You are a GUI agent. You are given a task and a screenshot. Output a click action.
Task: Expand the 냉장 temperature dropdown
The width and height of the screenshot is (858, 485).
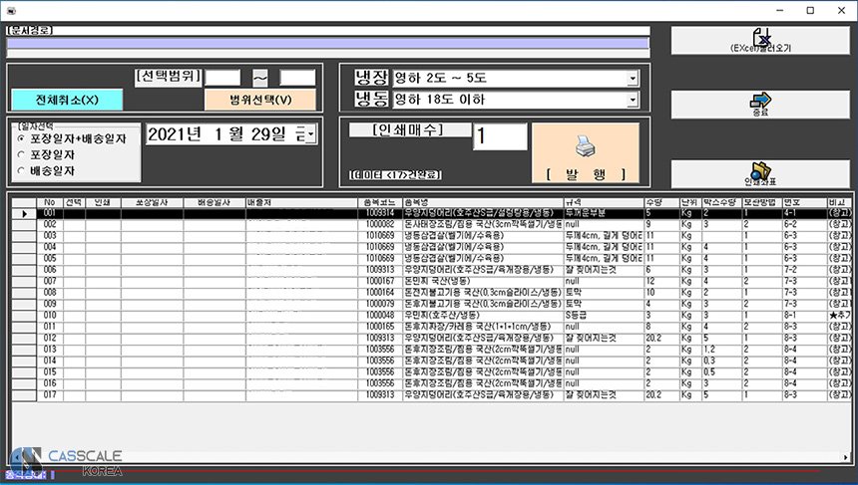pyautogui.click(x=632, y=79)
